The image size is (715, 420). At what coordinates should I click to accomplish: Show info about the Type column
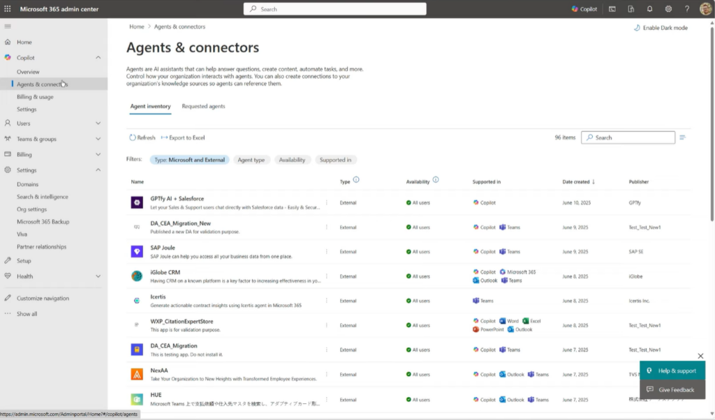point(356,180)
